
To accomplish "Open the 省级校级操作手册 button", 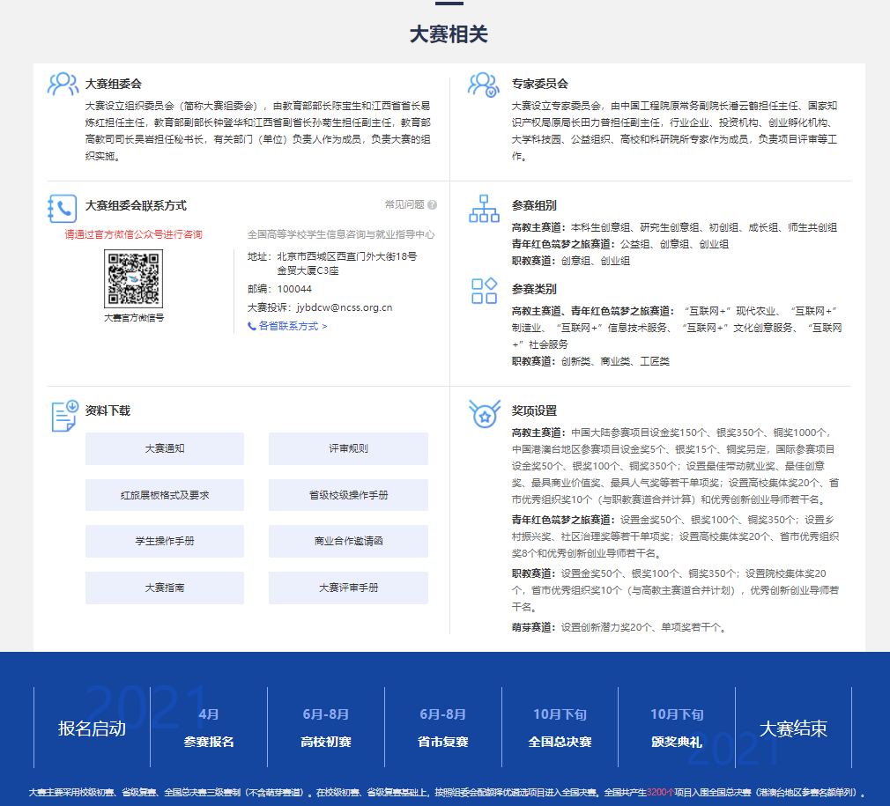I will click(348, 495).
